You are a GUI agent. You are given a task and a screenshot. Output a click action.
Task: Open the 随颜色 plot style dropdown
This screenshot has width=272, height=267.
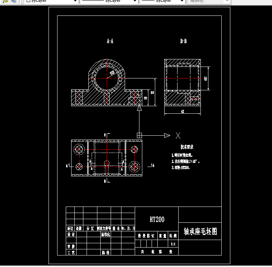tap(209, 1)
